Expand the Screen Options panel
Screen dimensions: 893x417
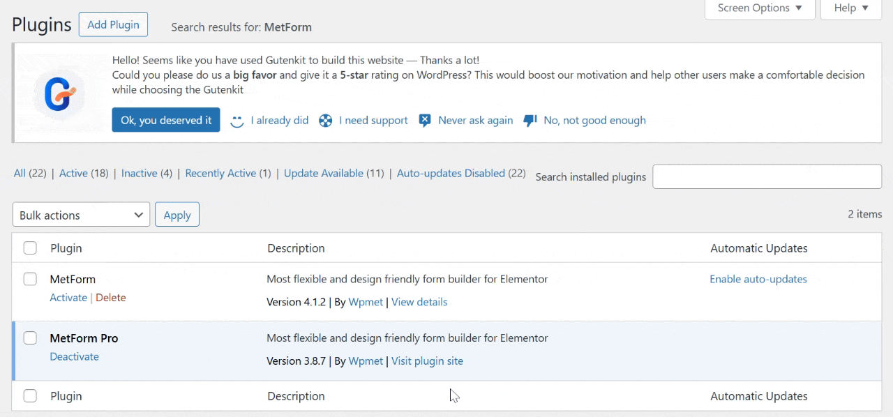click(x=760, y=8)
